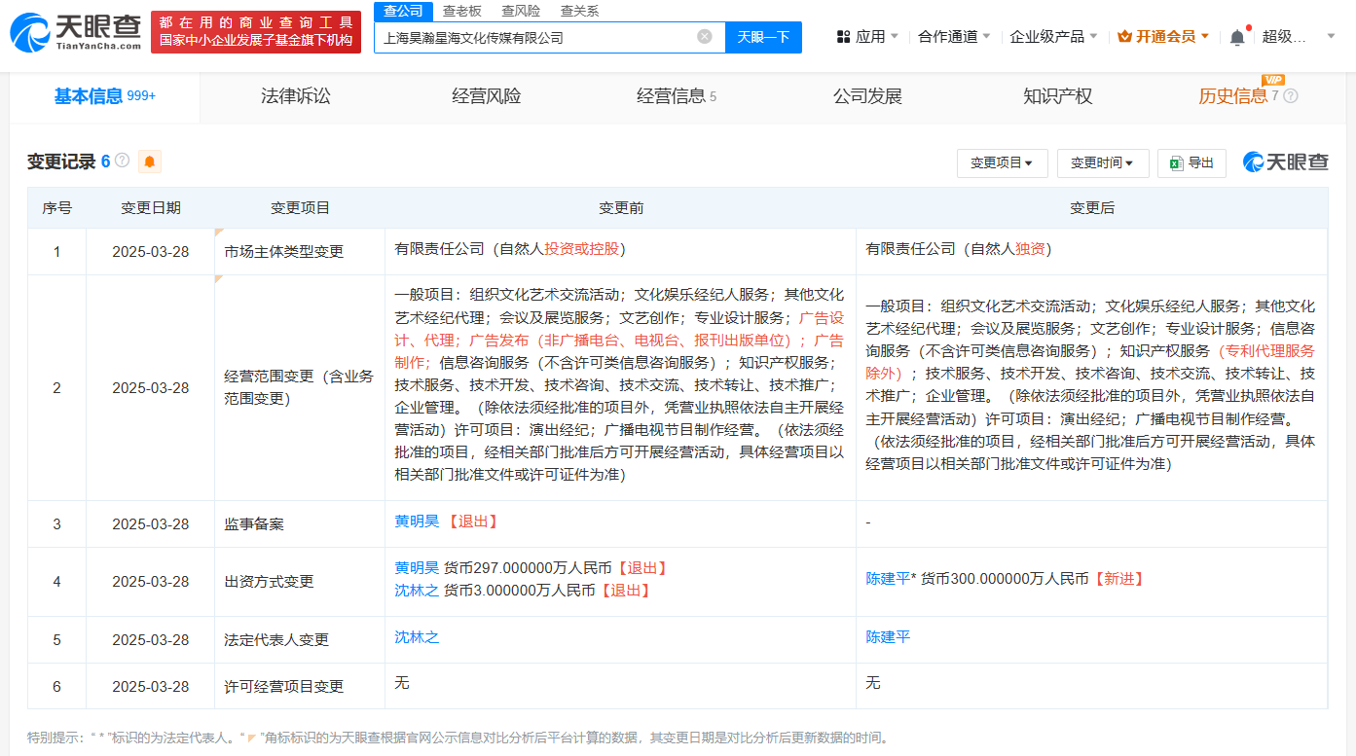Click the 变更后 column header

click(1092, 208)
